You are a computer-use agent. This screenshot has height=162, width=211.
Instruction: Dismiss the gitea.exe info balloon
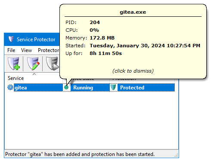click(133, 71)
